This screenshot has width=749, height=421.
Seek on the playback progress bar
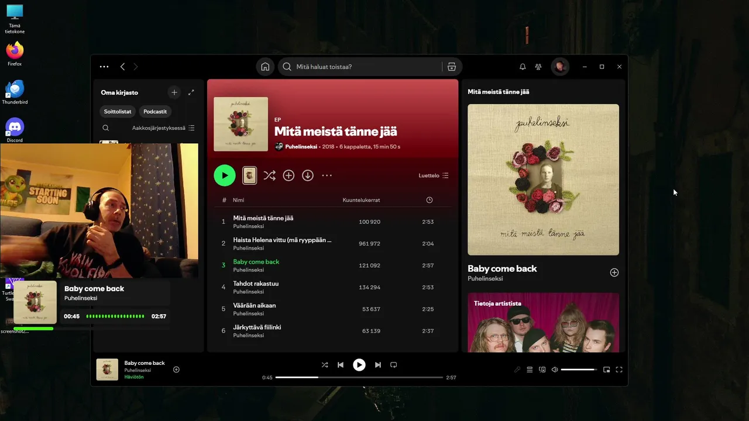click(x=359, y=378)
